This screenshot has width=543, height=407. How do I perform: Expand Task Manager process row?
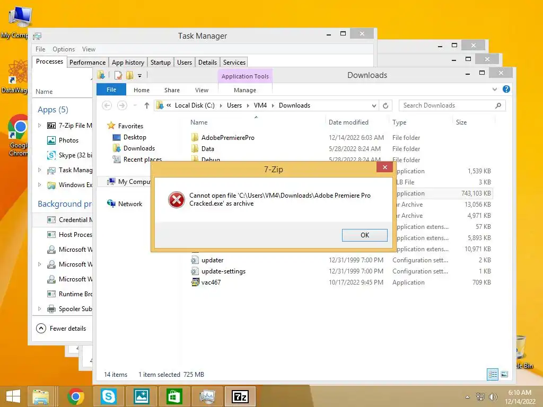point(39,170)
